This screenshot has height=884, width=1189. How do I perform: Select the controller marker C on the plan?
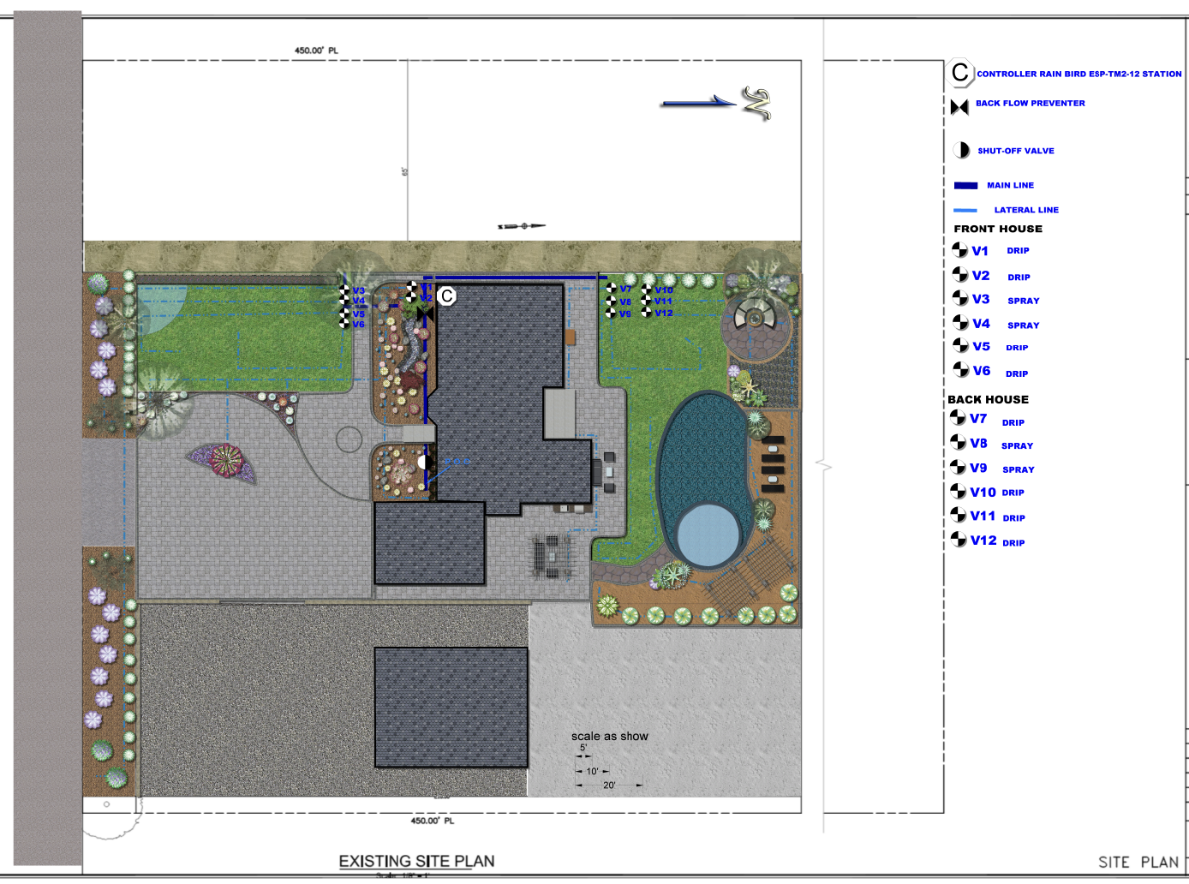[446, 296]
